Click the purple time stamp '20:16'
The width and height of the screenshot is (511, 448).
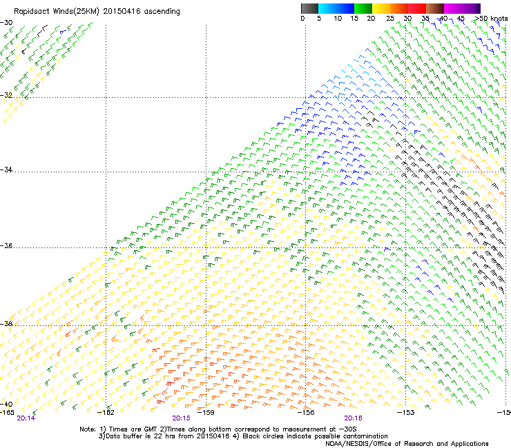point(353,418)
